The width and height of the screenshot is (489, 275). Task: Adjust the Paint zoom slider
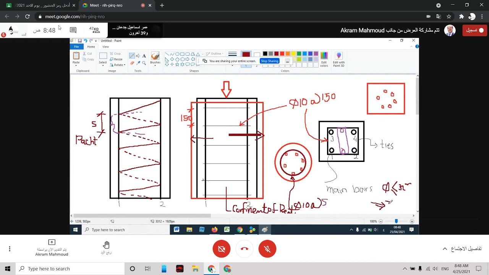396,221
